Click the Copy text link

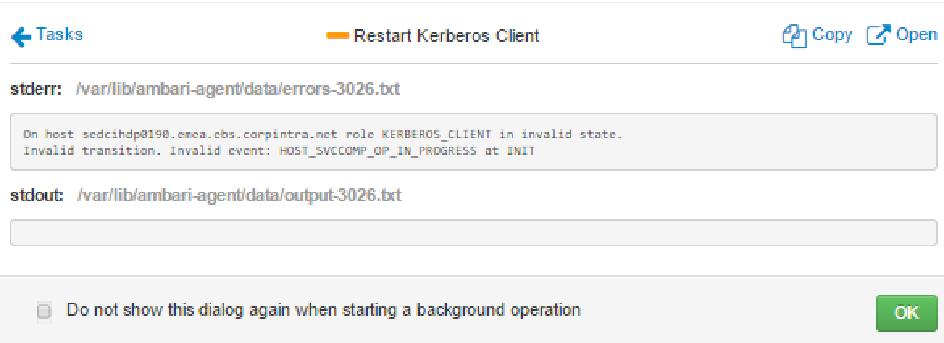click(x=832, y=35)
